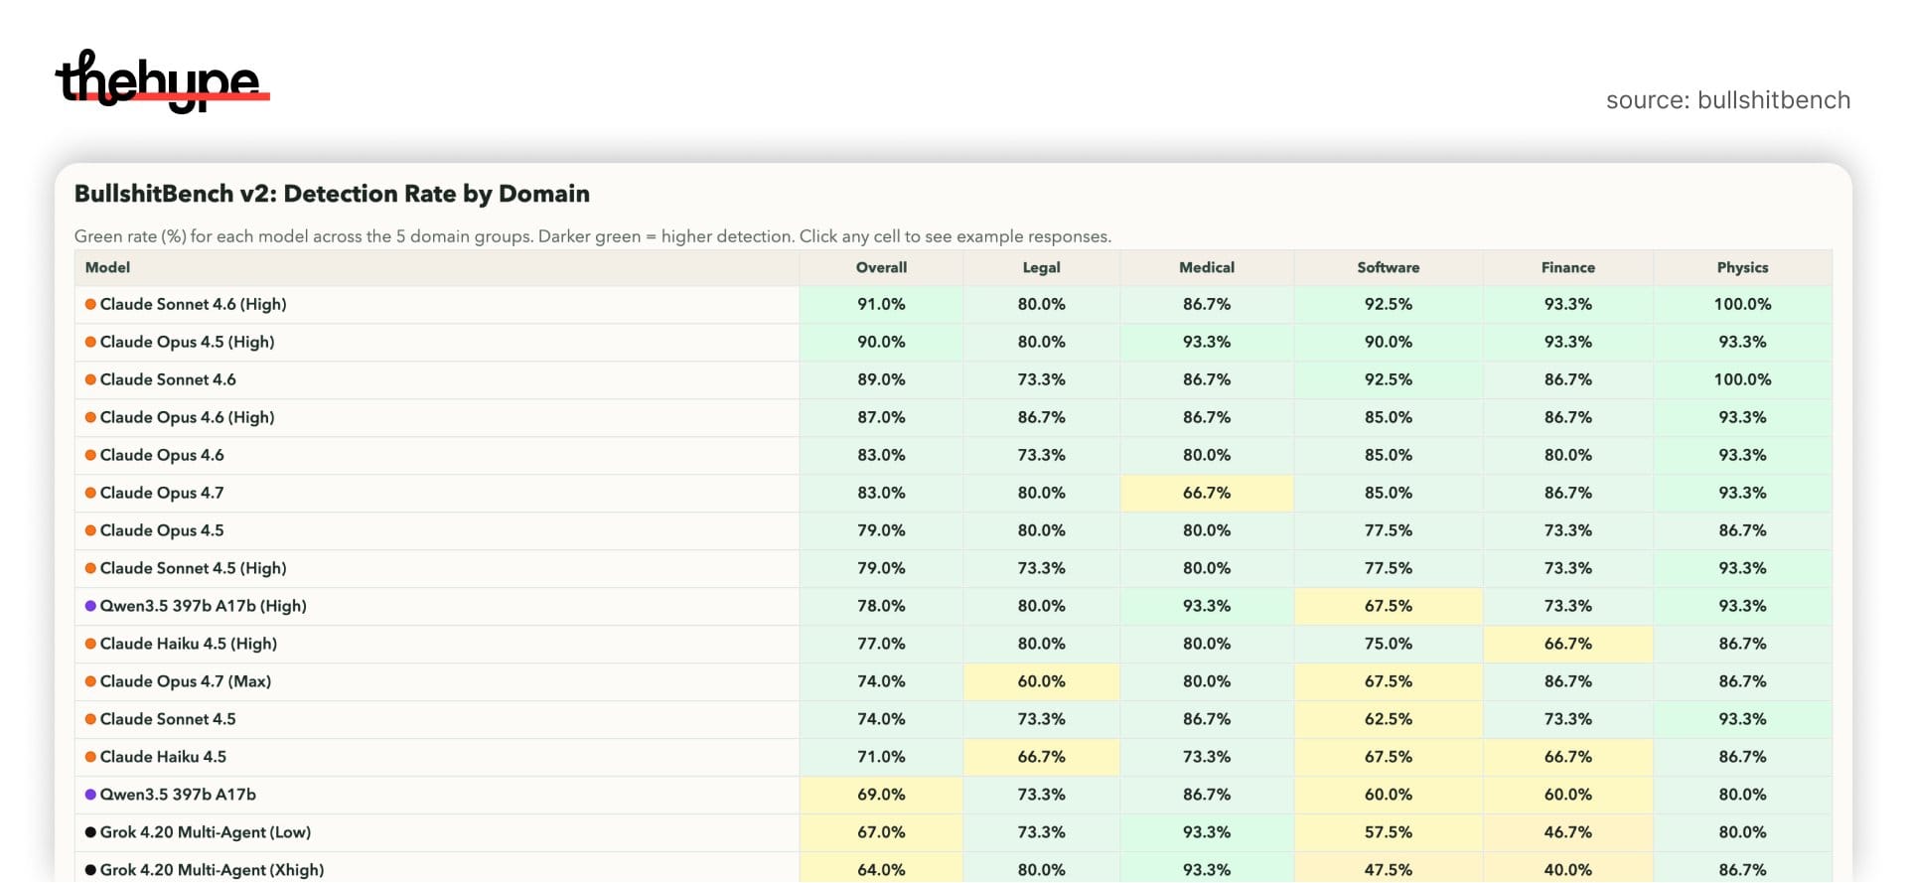Sort by the Medical column header
Image resolution: width=1908 pixels, height=883 pixels.
point(1207,268)
